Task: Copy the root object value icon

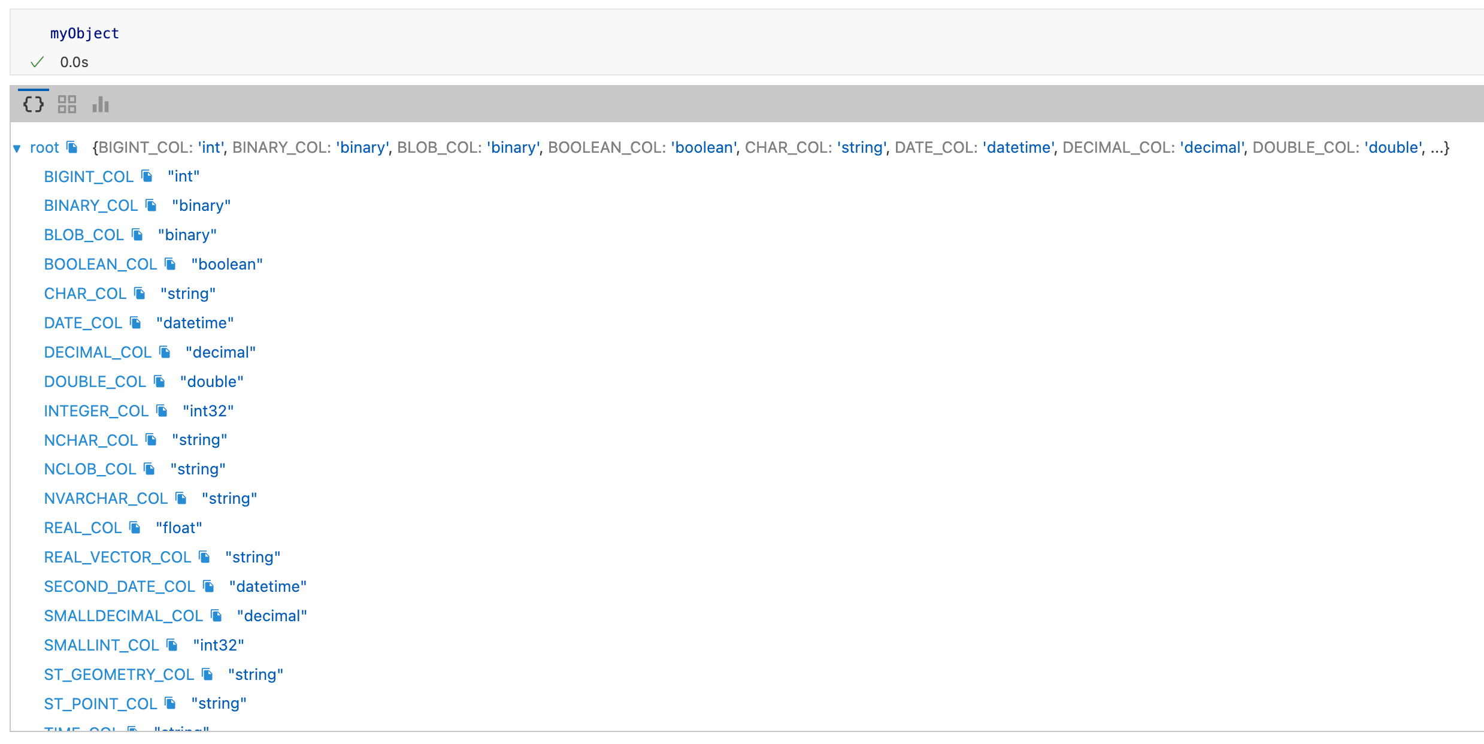Action: click(72, 147)
